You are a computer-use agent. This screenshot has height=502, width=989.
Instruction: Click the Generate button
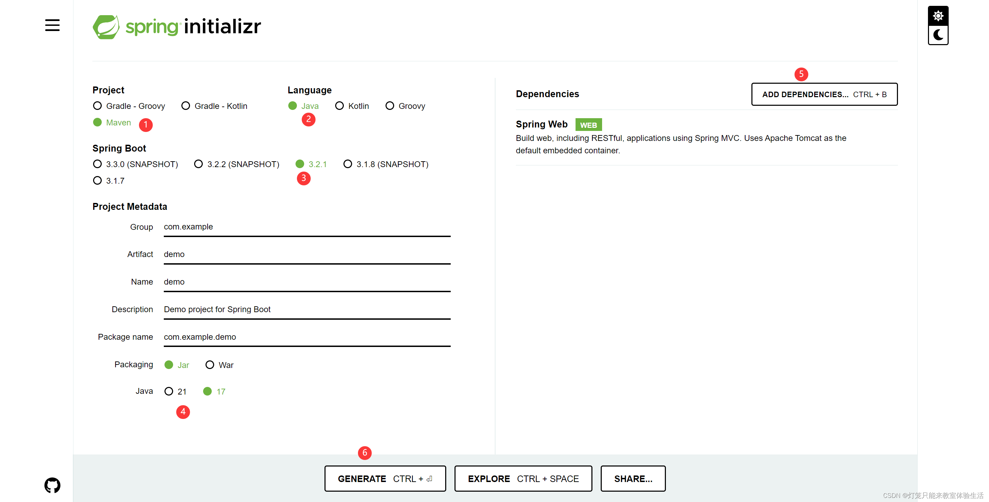tap(385, 479)
